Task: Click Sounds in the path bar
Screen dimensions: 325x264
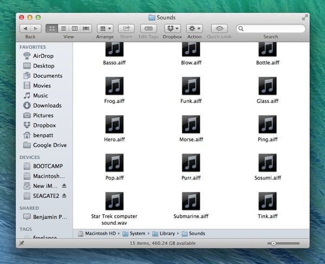Action: (193, 234)
